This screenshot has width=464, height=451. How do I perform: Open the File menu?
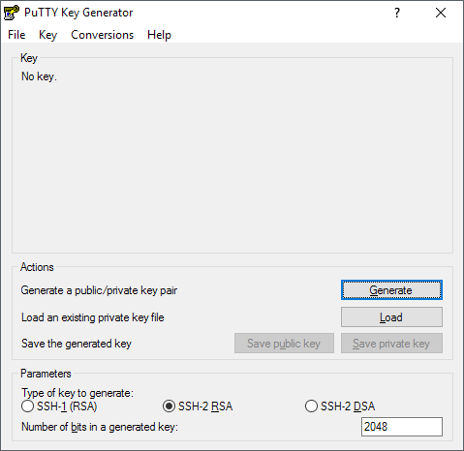pos(16,35)
